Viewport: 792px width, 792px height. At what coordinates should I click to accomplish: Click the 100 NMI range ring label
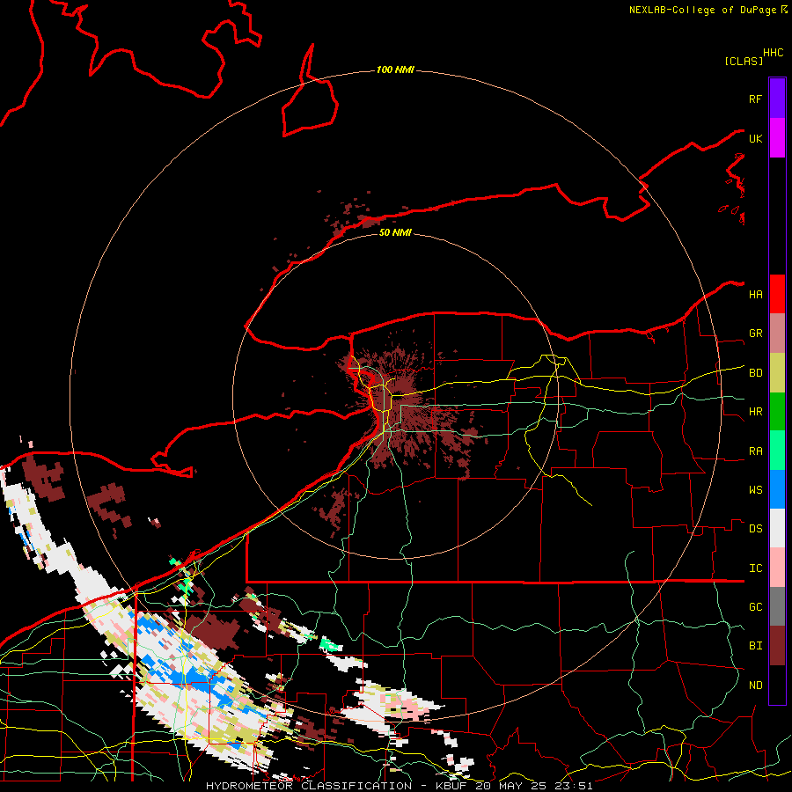pyautogui.click(x=395, y=70)
